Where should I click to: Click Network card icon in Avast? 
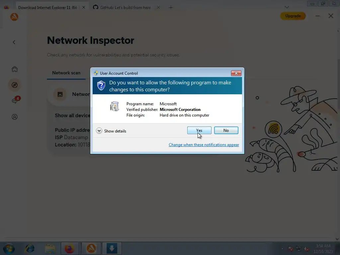tap(60, 94)
